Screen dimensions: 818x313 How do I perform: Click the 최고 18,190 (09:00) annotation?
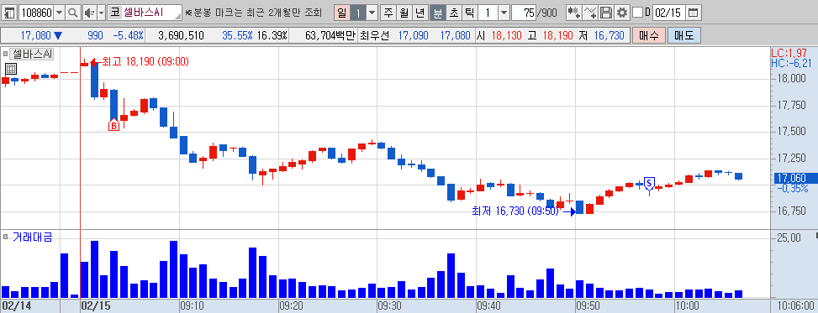click(145, 62)
